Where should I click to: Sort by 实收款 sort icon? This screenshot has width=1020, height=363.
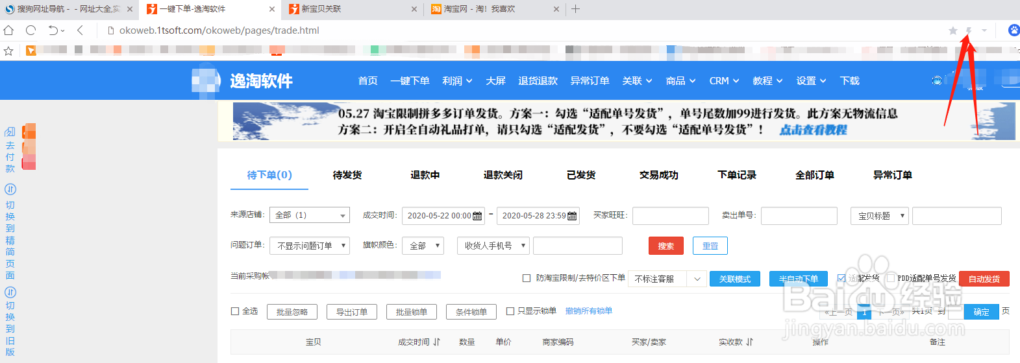click(x=750, y=342)
